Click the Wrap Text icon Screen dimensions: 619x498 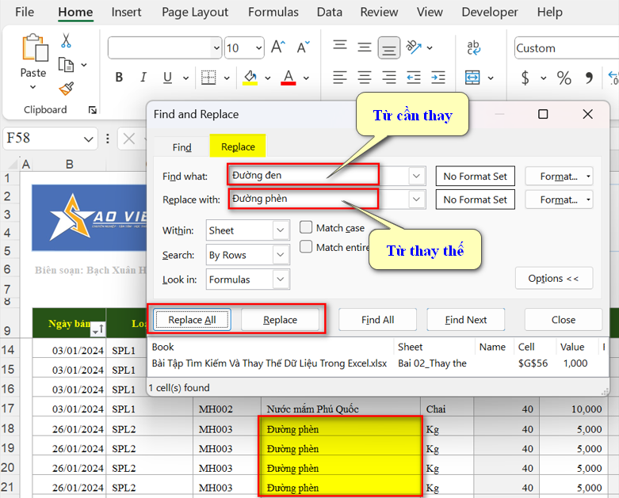(474, 48)
